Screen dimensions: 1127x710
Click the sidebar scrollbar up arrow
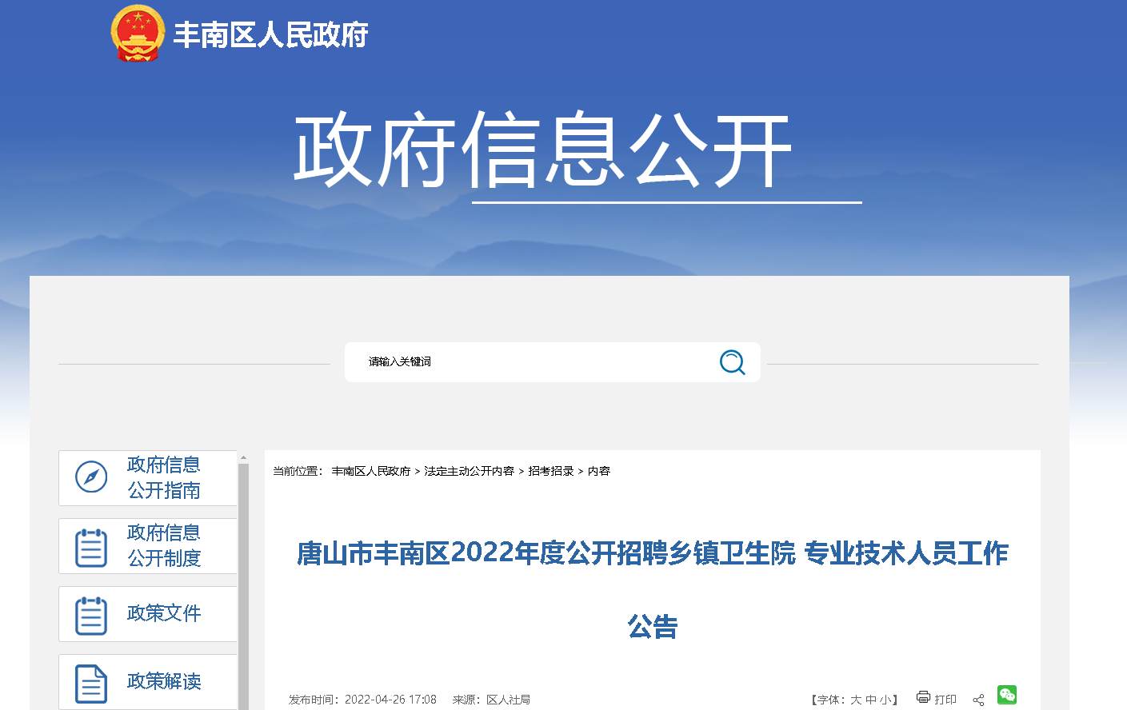[243, 458]
